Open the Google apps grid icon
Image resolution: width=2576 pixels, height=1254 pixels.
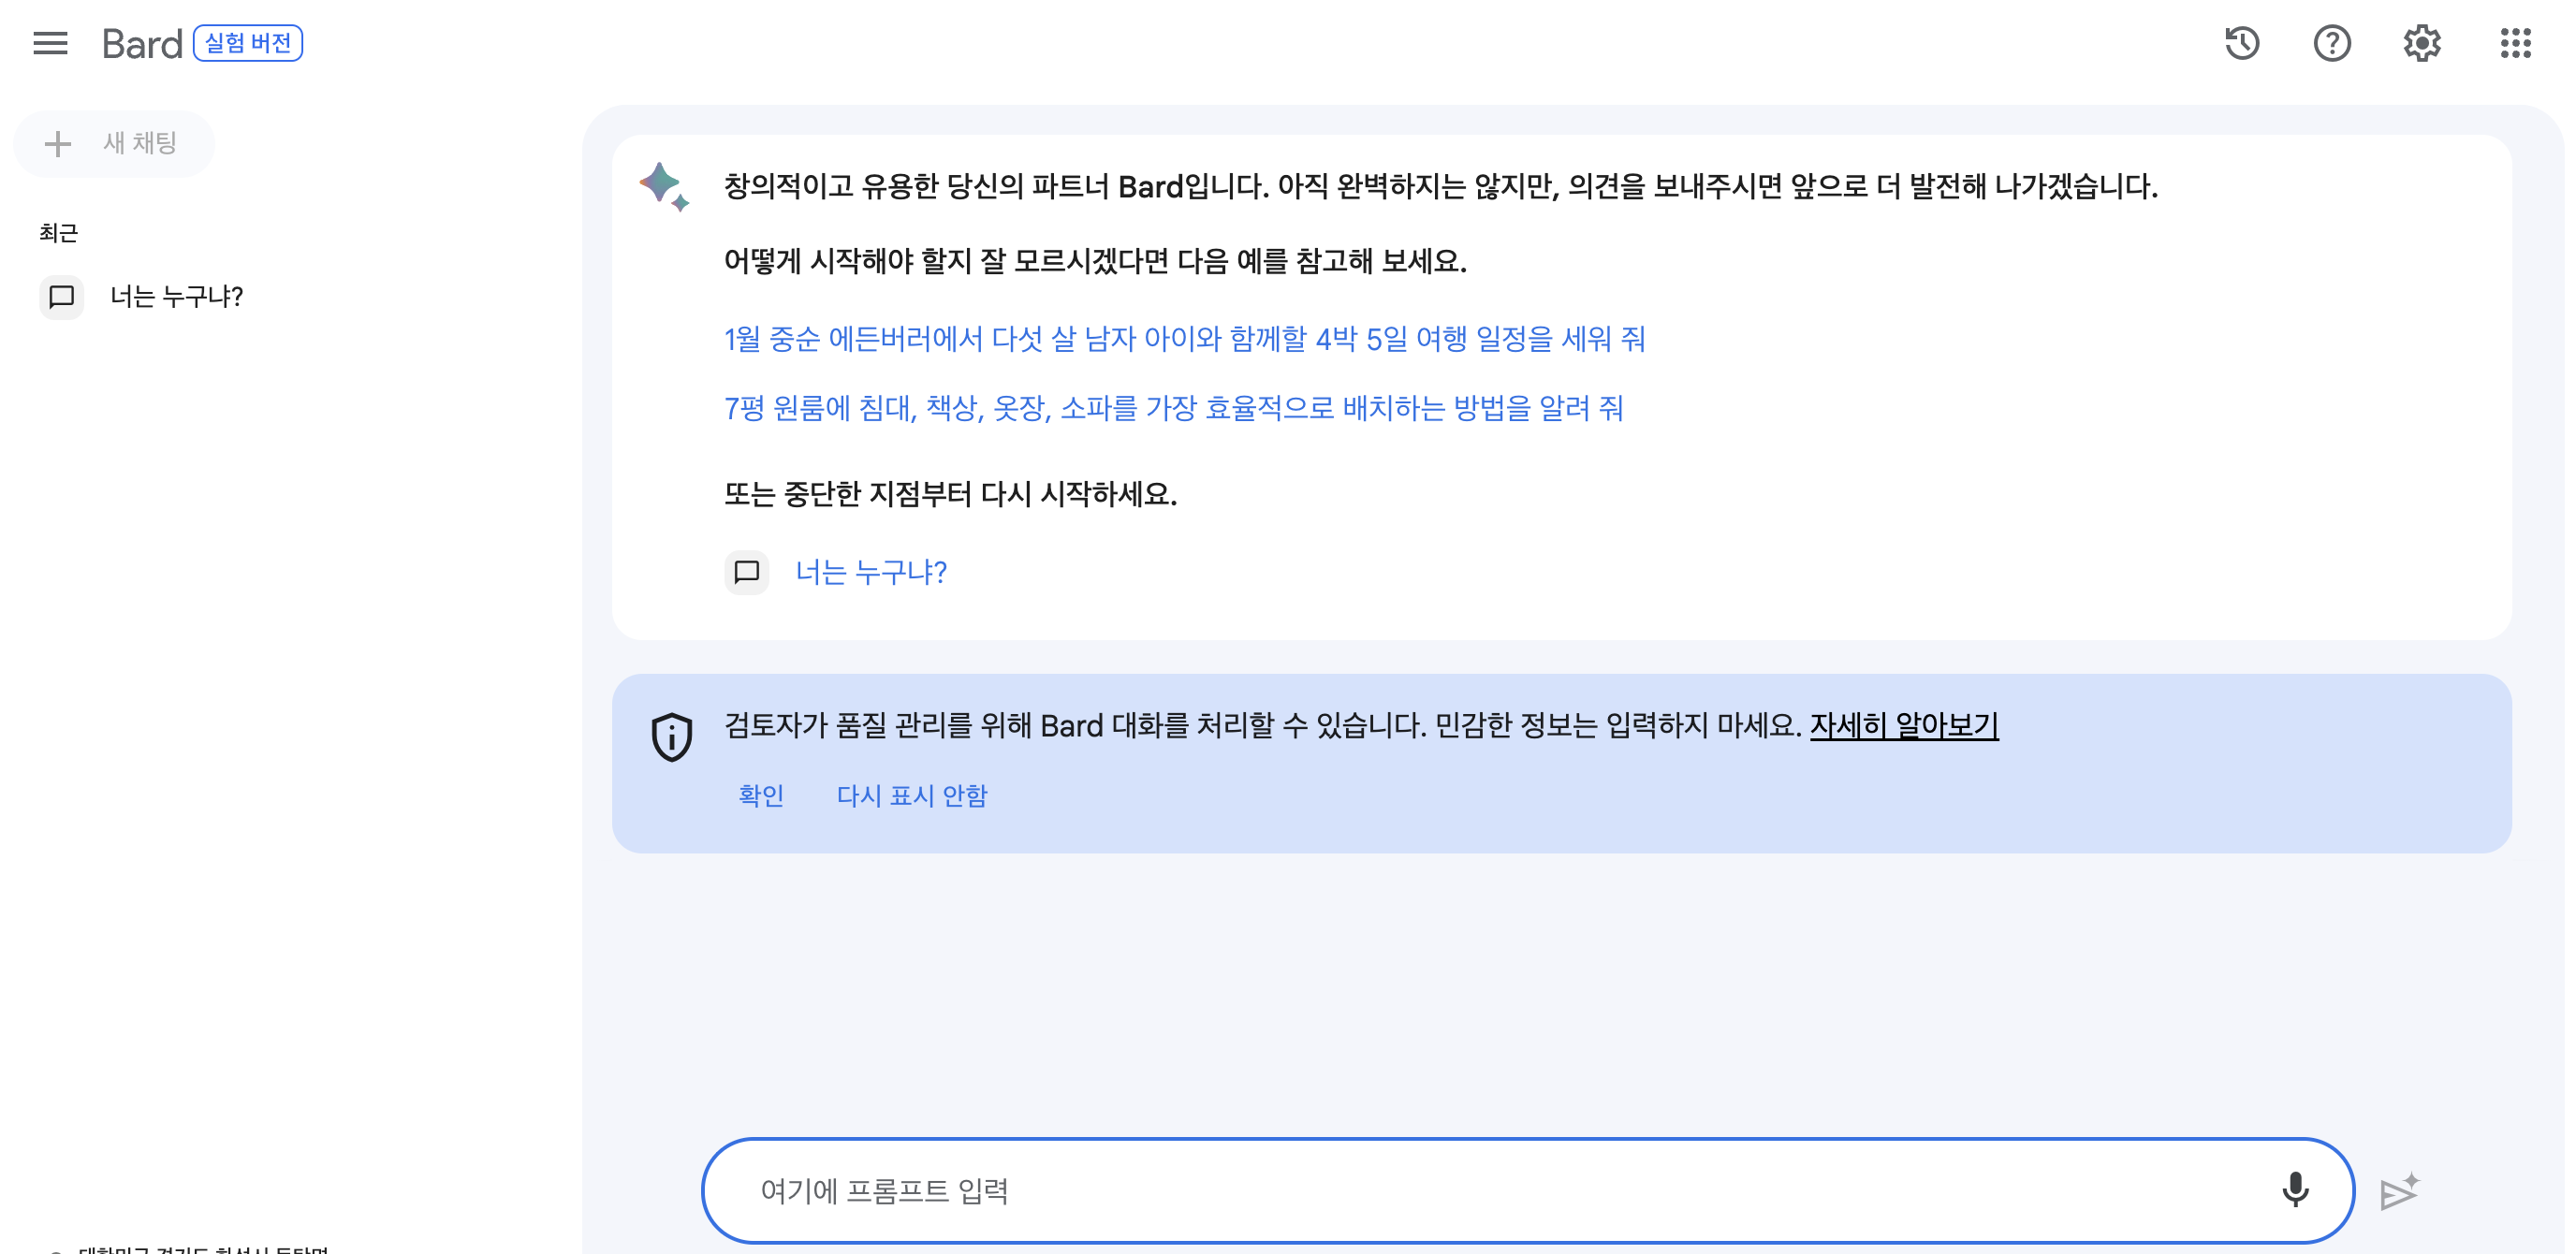point(2515,43)
